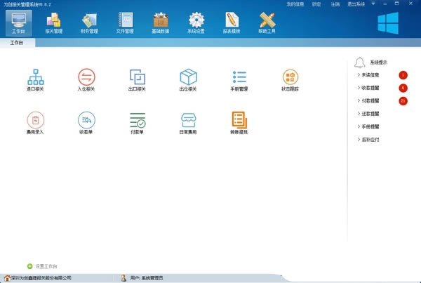Open the 费用录入 expense entry icon
Viewport: 421px width, 283px height.
coord(35,119)
